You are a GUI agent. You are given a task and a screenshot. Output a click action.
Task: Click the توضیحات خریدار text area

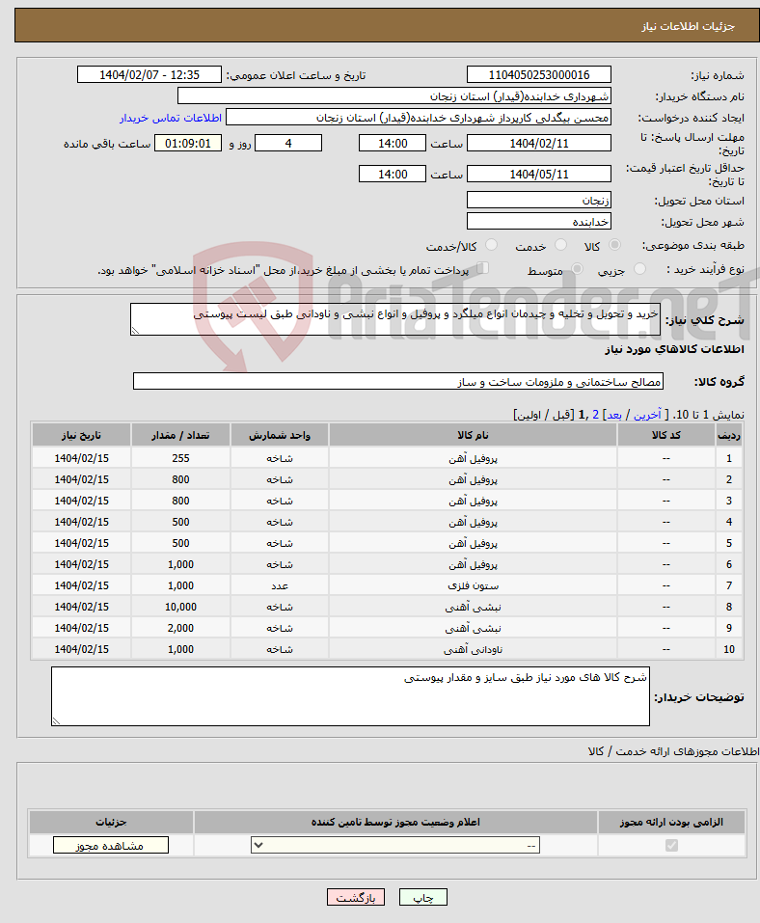point(350,696)
